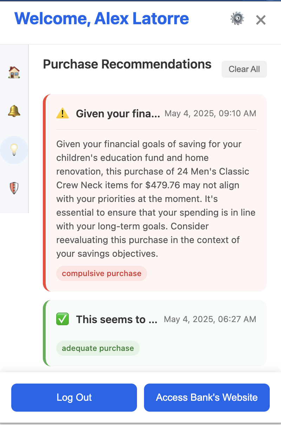The height and width of the screenshot is (425, 281).
Task: Open the home sidebar icon
Action: pyautogui.click(x=14, y=72)
